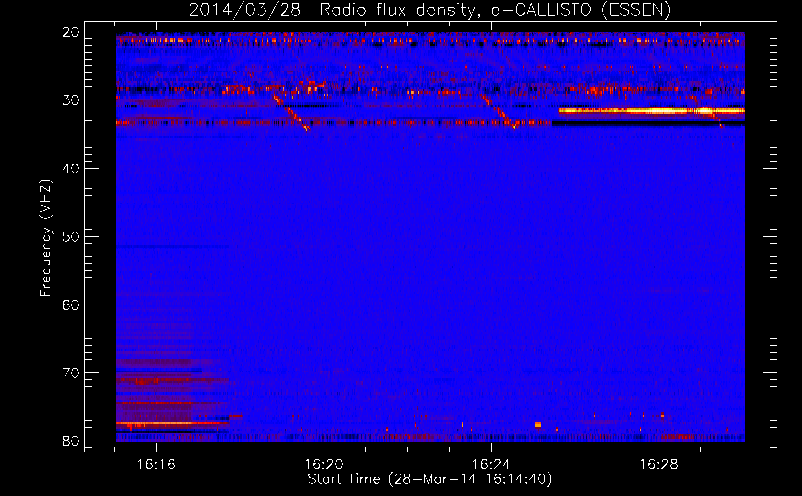Click the '16:28' time tick label
Image resolution: width=802 pixels, height=496 pixels.
[x=659, y=465]
